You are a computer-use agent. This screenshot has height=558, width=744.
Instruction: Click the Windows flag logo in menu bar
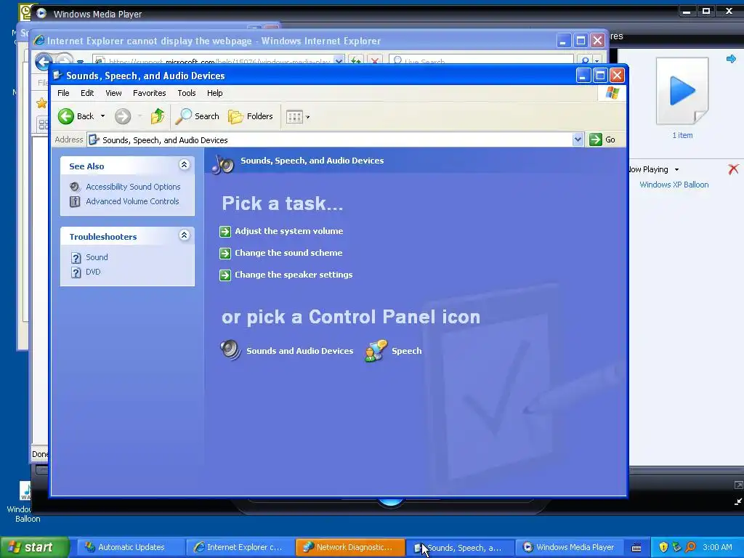(612, 93)
